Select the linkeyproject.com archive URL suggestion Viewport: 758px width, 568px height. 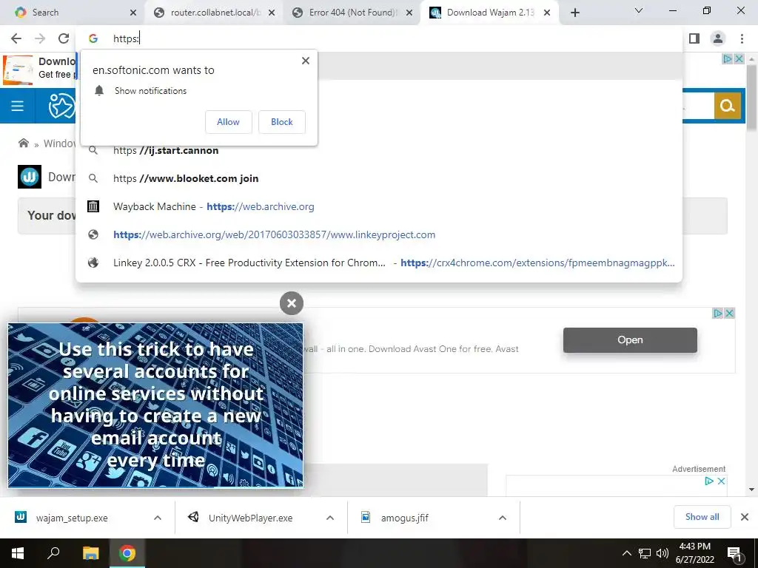point(379,234)
